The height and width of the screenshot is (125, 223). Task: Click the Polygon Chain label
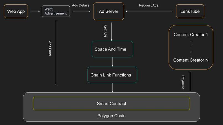coord(111,116)
